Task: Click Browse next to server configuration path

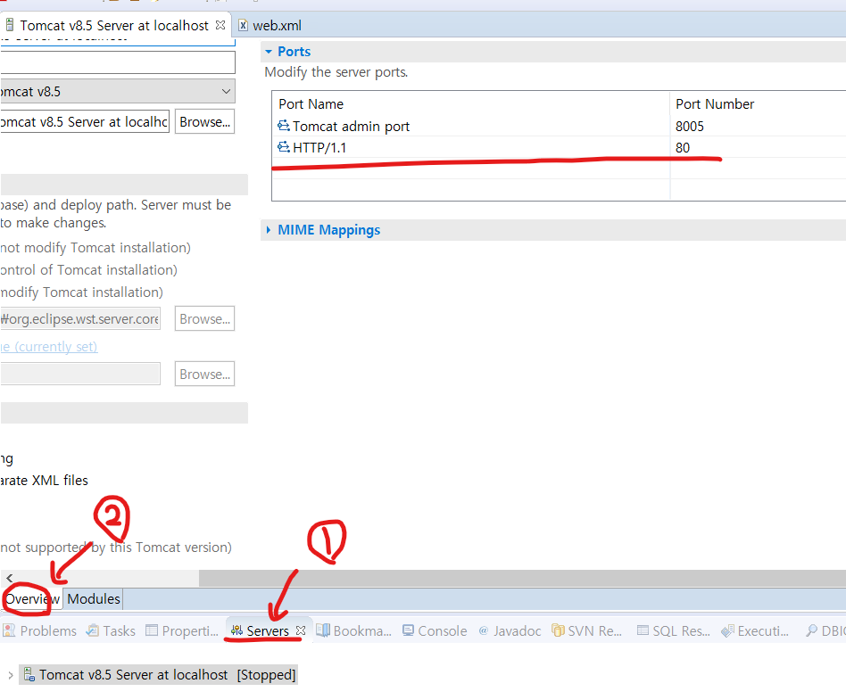Action: [x=204, y=122]
